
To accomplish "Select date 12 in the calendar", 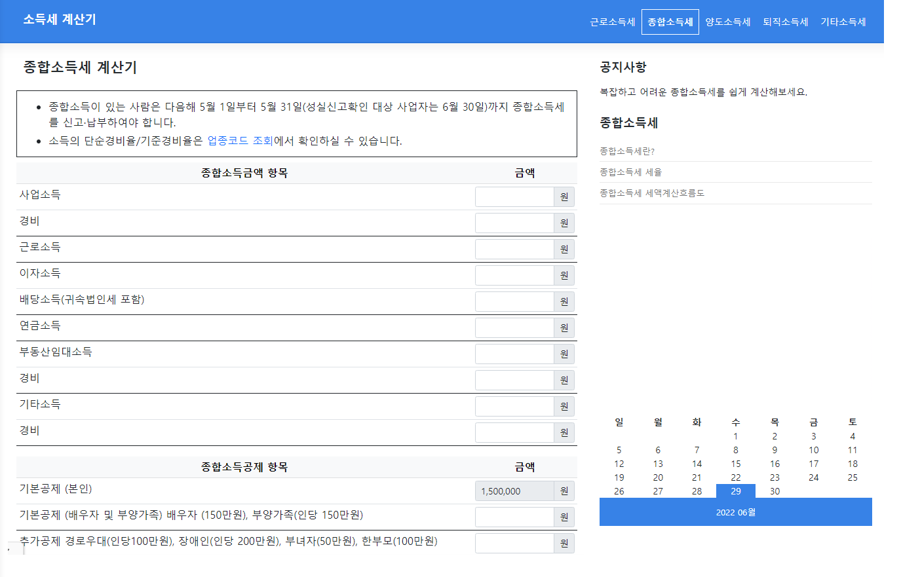I will tap(619, 464).
